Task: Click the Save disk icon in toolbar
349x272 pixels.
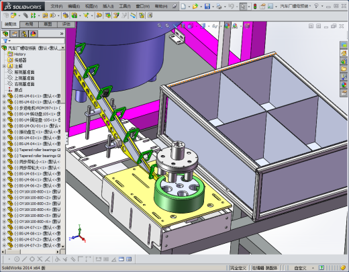Action: tap(207, 7)
